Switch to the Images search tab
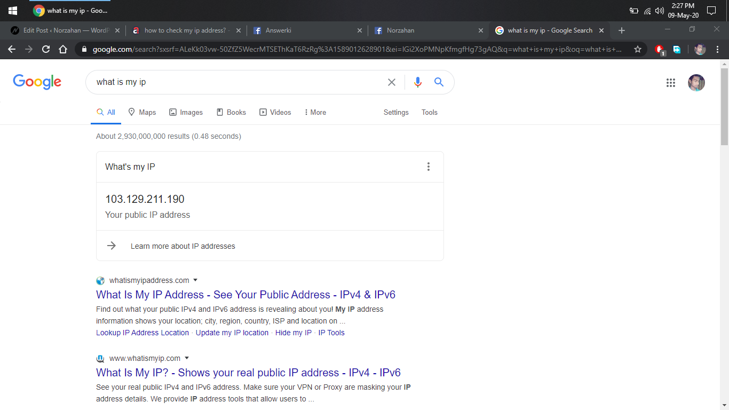This screenshot has width=729, height=410. 186,113
